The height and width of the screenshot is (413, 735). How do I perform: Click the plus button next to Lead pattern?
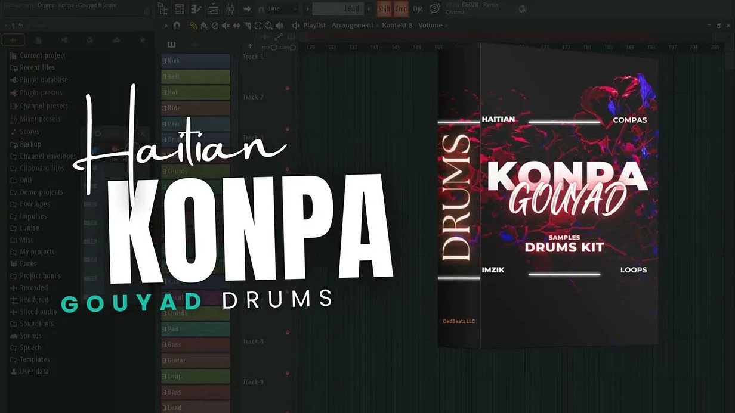[x=369, y=8]
